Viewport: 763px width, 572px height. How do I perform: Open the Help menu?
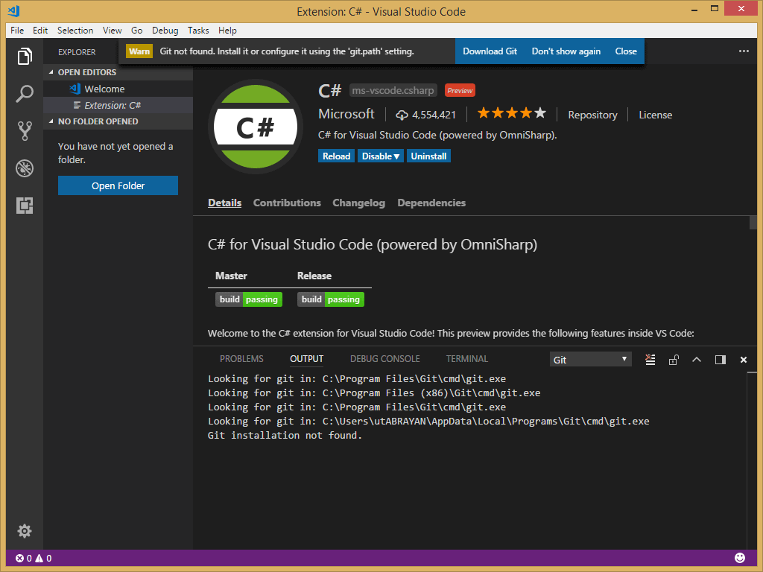pos(227,30)
